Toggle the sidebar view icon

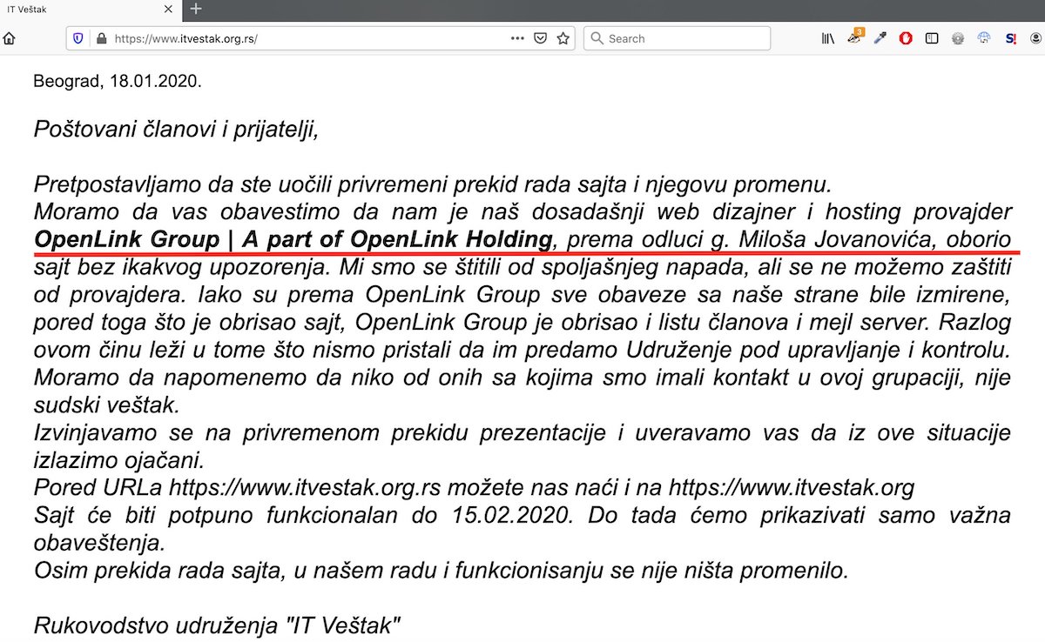(x=932, y=38)
